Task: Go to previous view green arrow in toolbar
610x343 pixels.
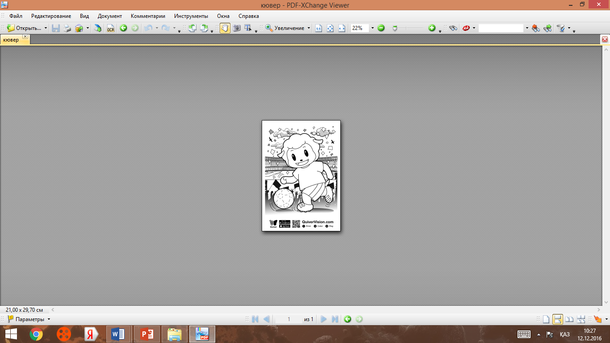Action: tap(123, 28)
